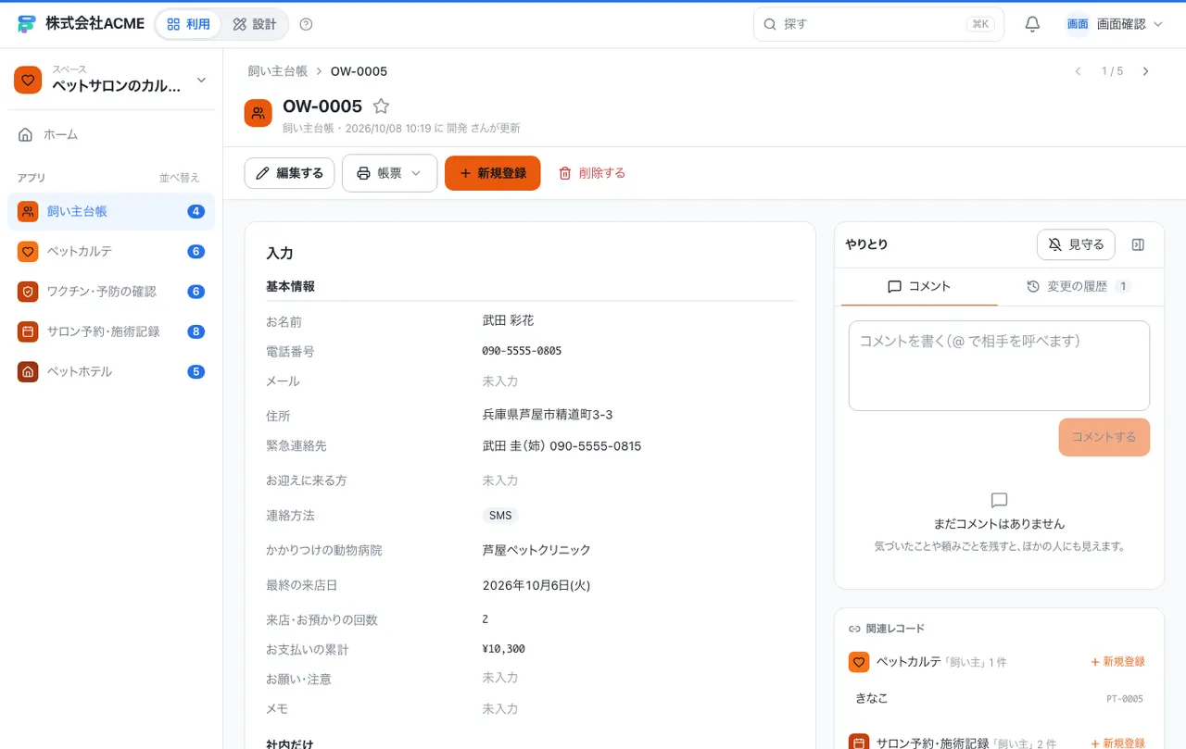Click the 飼い主台帳 sidebar icon

(28, 211)
